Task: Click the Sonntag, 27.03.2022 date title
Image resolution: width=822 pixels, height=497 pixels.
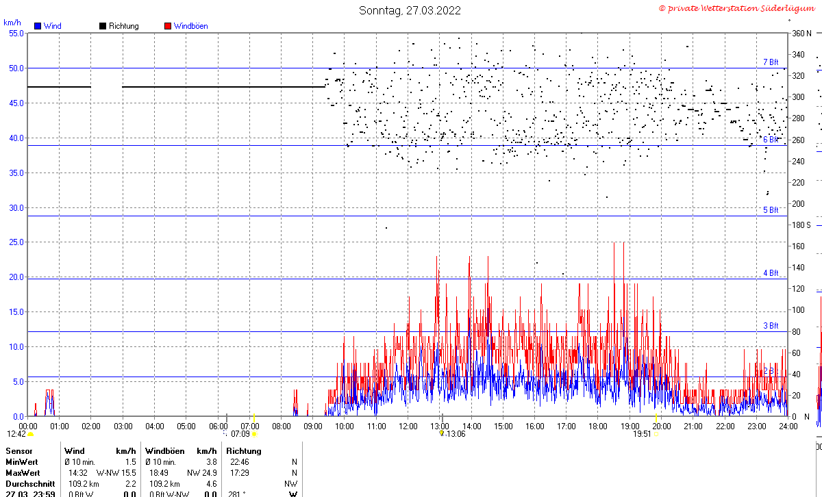Action: [410, 10]
